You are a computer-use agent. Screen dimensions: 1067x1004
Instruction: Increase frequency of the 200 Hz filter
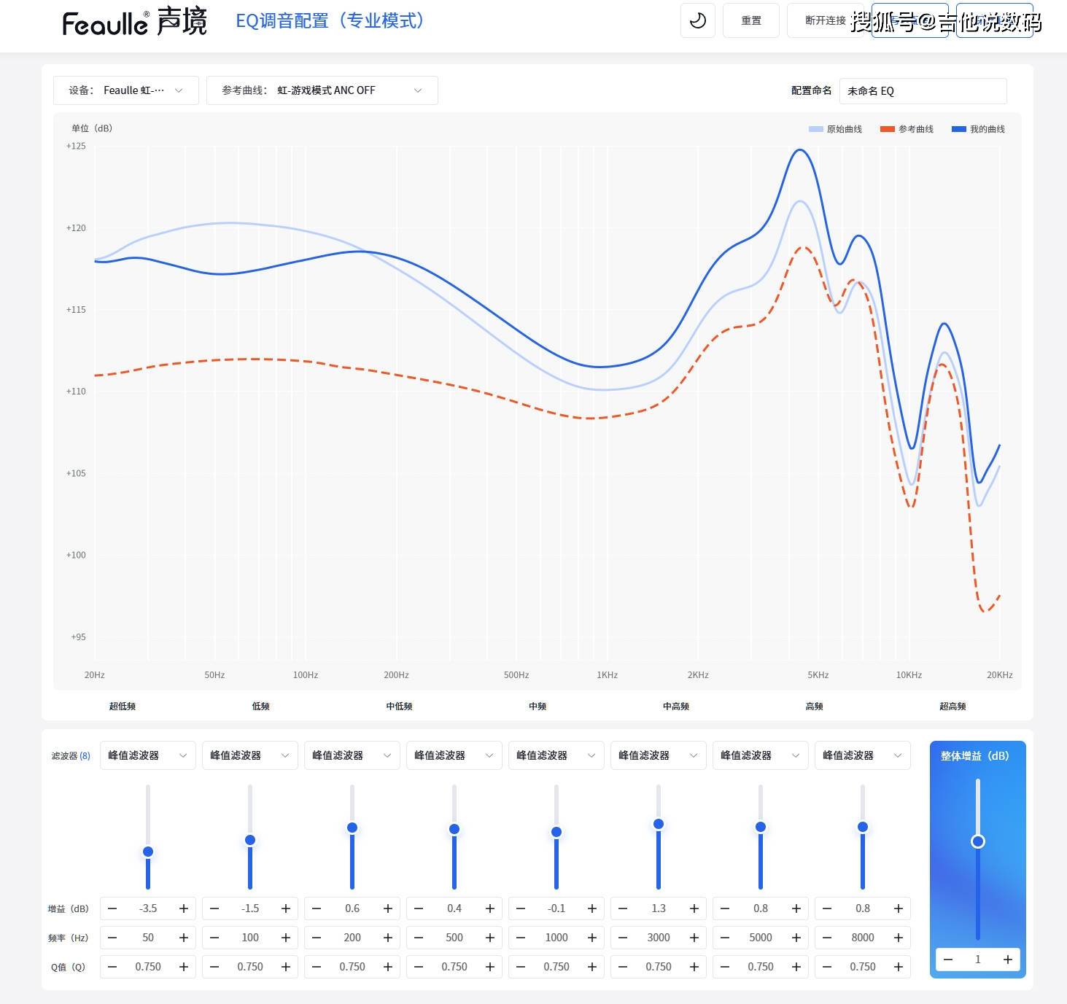pyautogui.click(x=388, y=938)
